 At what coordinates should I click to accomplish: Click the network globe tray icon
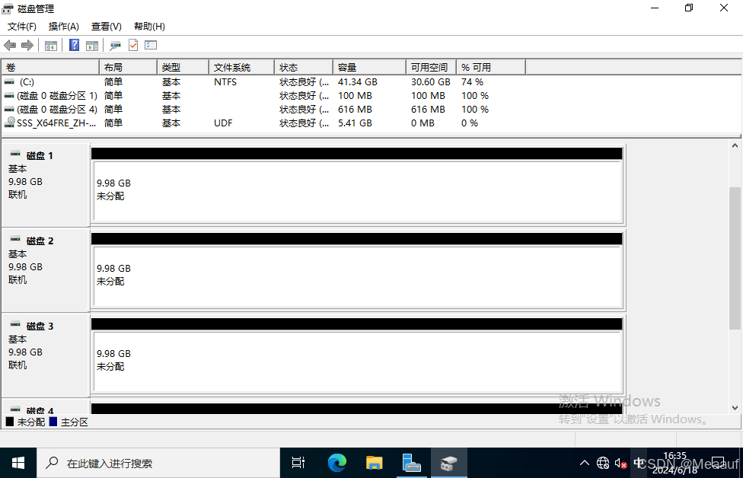point(603,464)
